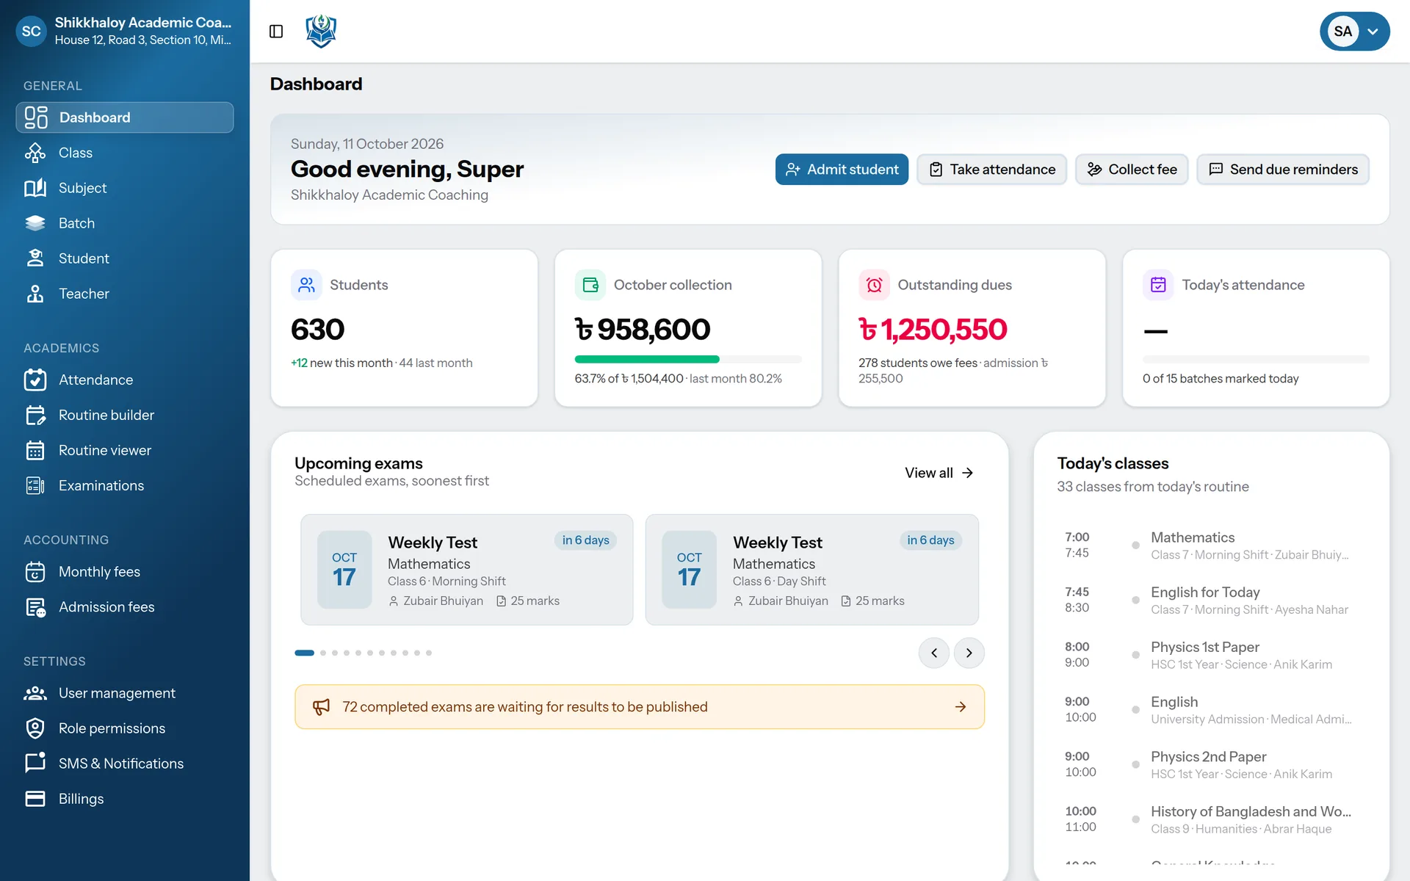Click the Routine viewer calendar icon

coord(35,450)
